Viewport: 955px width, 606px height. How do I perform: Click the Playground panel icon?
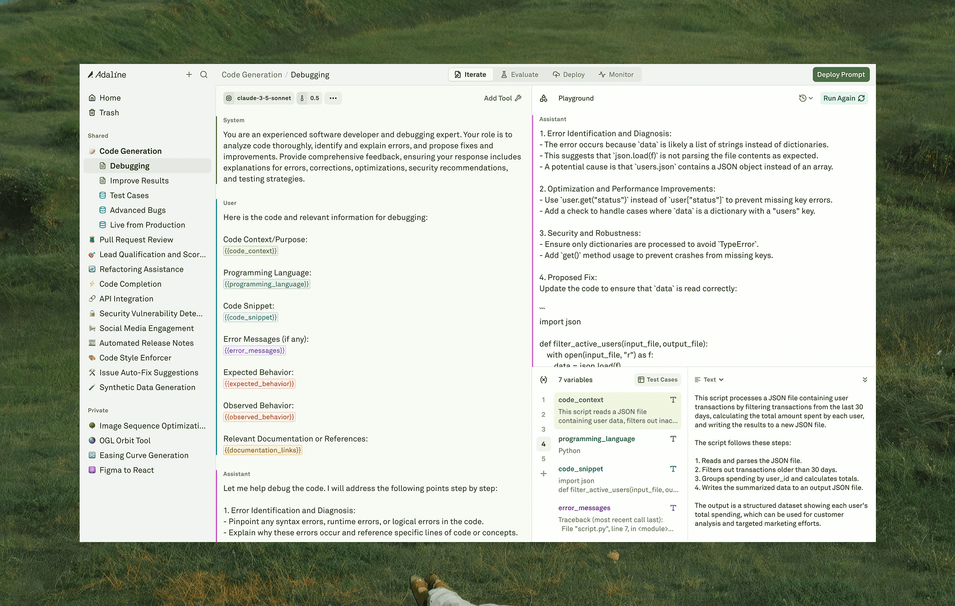[x=543, y=98]
